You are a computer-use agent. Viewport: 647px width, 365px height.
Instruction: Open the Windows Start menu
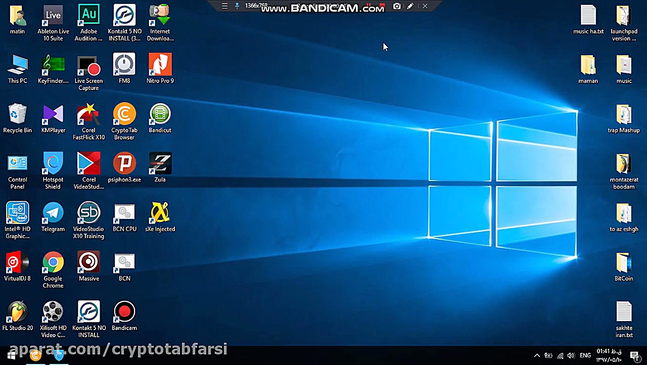11,355
